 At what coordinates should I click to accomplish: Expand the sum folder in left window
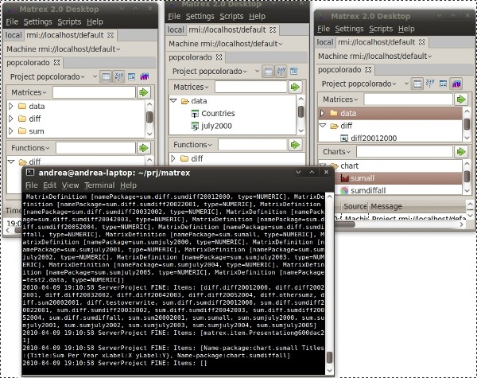(12, 131)
